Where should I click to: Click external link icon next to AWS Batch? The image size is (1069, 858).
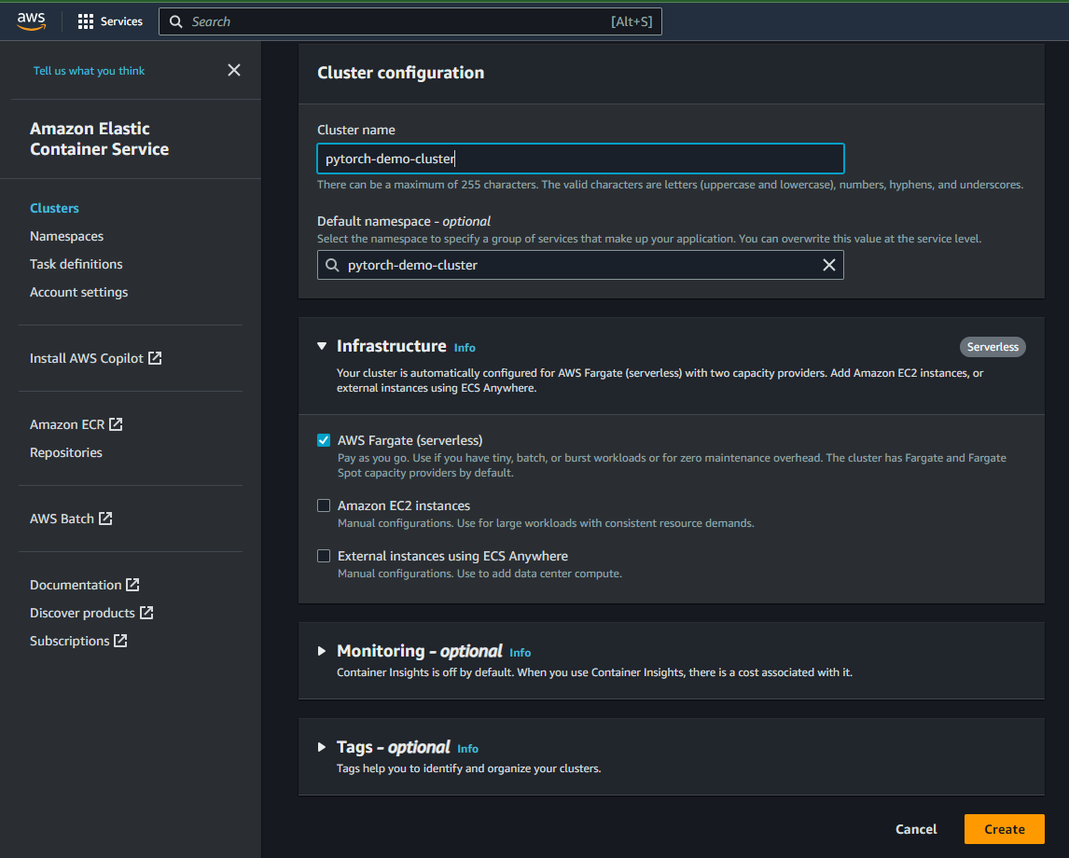[x=105, y=518]
